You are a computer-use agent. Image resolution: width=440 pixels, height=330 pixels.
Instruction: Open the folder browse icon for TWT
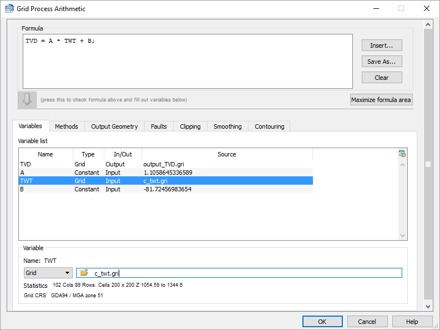tap(84, 273)
